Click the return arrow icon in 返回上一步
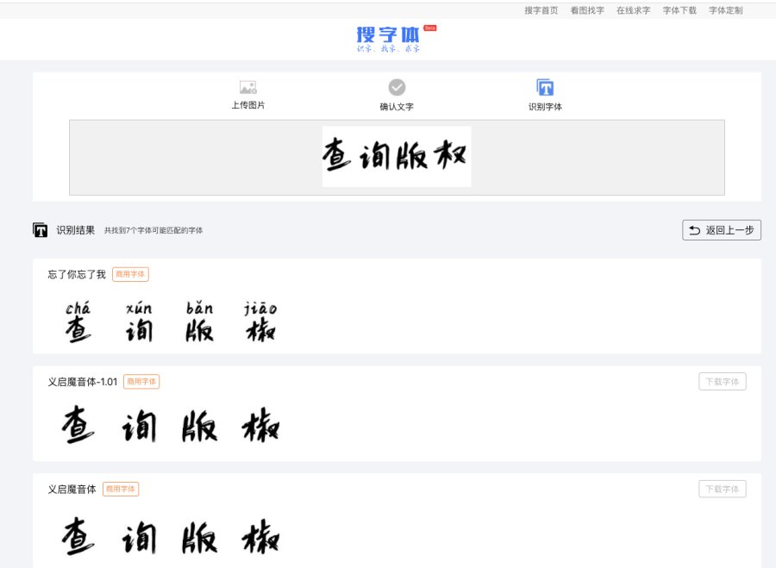776x568 pixels. [695, 230]
